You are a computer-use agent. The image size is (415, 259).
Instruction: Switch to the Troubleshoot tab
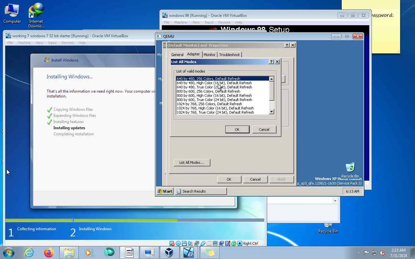230,55
